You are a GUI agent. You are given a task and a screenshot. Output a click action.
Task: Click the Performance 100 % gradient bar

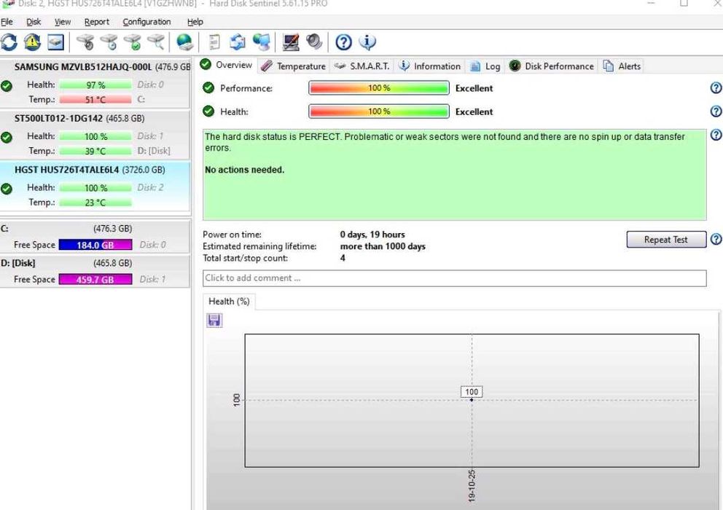(379, 87)
